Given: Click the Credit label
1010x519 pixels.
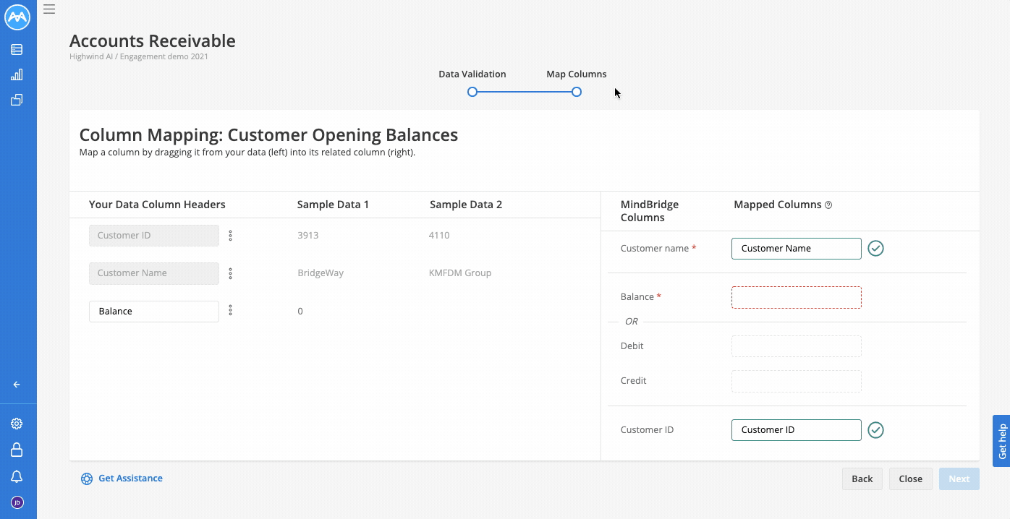Looking at the screenshot, I should pyautogui.click(x=634, y=381).
